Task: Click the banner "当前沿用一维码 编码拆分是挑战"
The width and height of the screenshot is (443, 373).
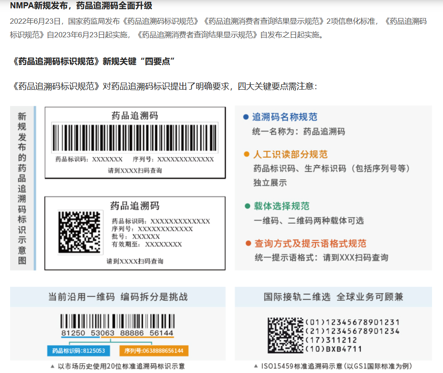Action: [118, 297]
